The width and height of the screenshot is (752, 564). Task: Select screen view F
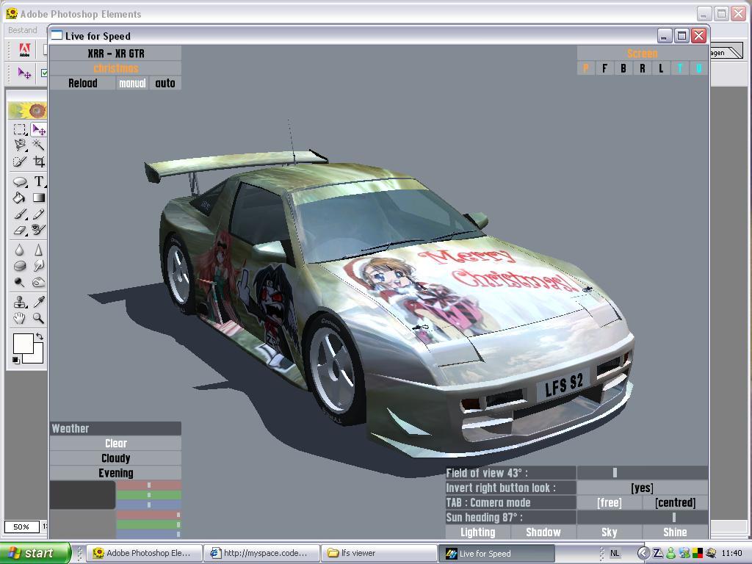[604, 68]
